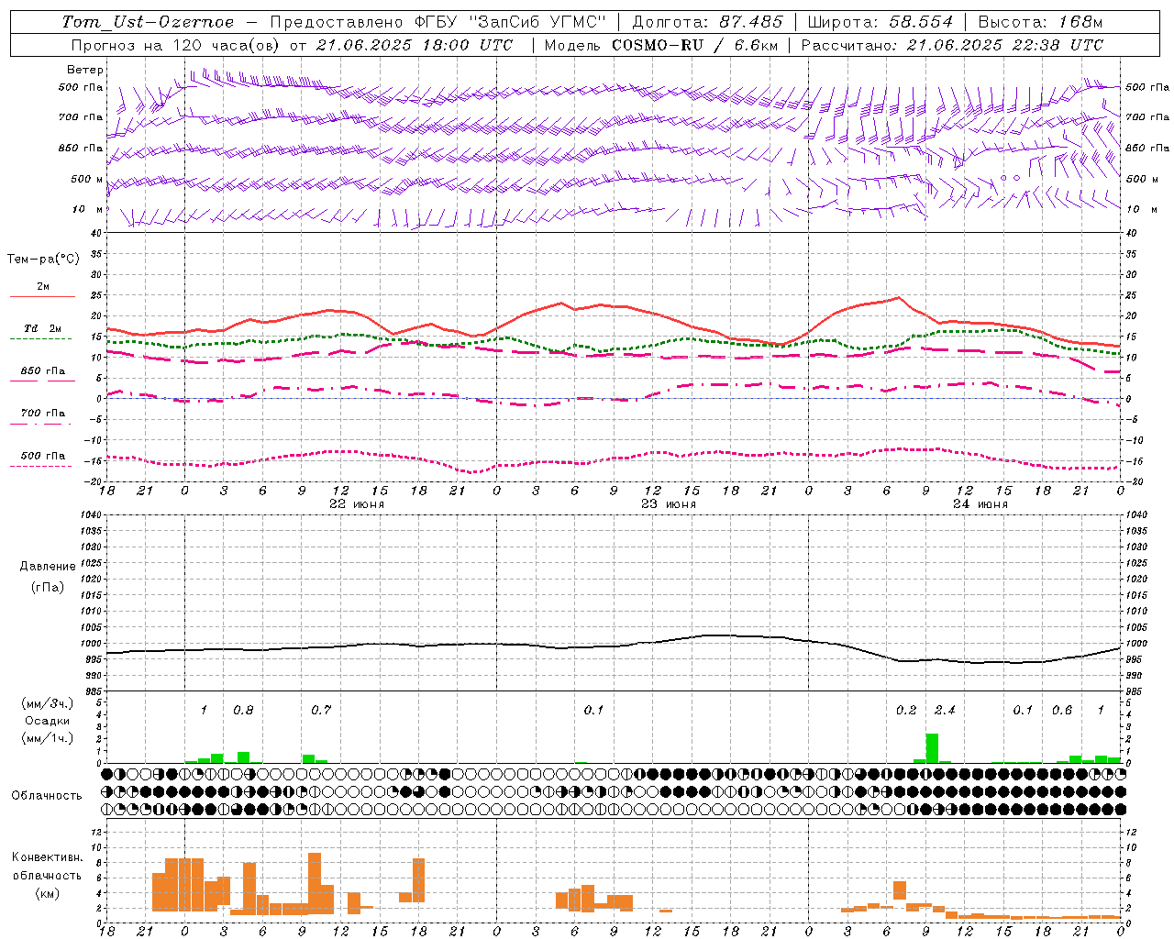Click forecast start text 21.06.2025 18:00 UTC
The width and height of the screenshot is (1174, 939).
pos(415,45)
